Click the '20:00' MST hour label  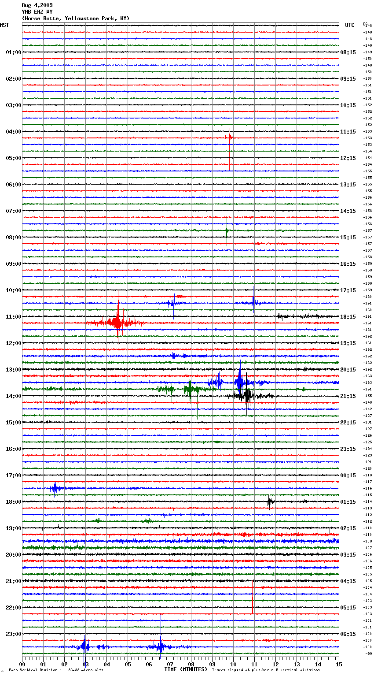click(13, 555)
